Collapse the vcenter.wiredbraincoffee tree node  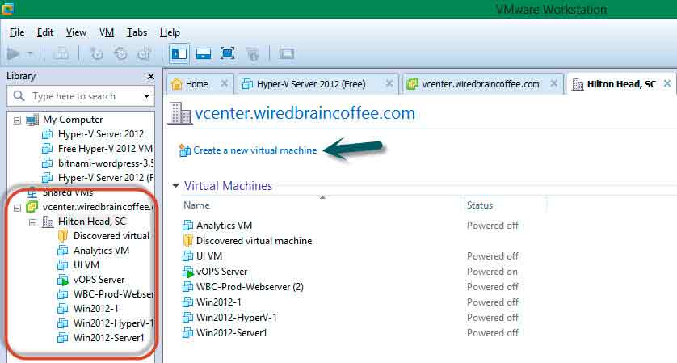[17, 208]
